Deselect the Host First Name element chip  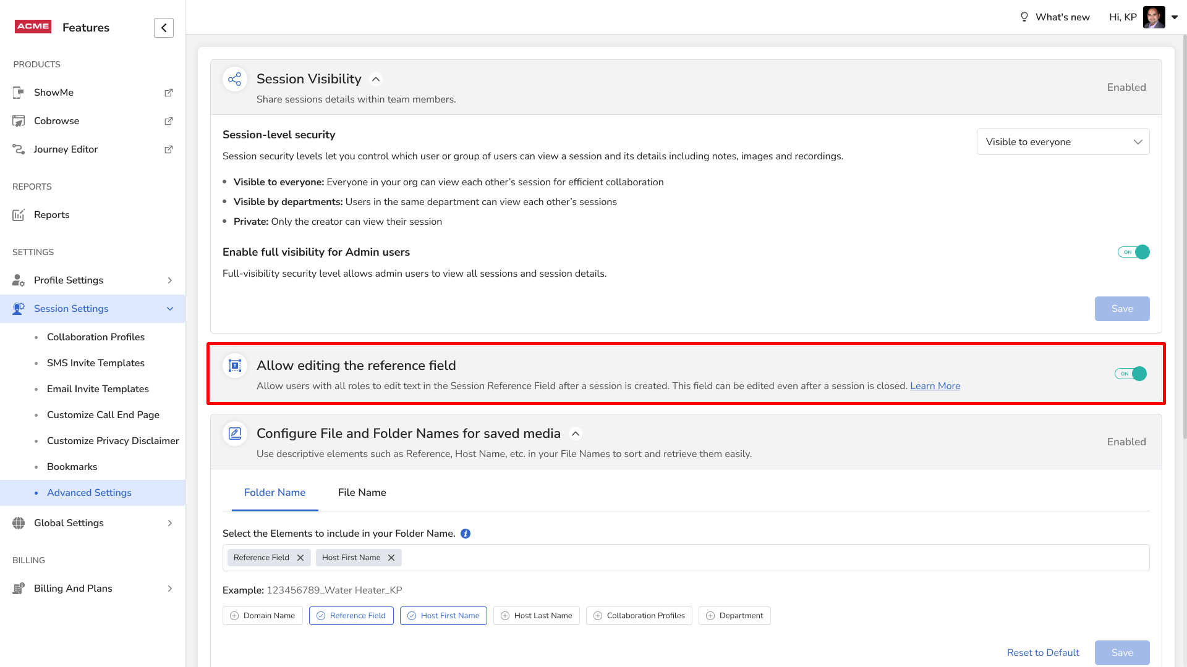[x=443, y=616]
